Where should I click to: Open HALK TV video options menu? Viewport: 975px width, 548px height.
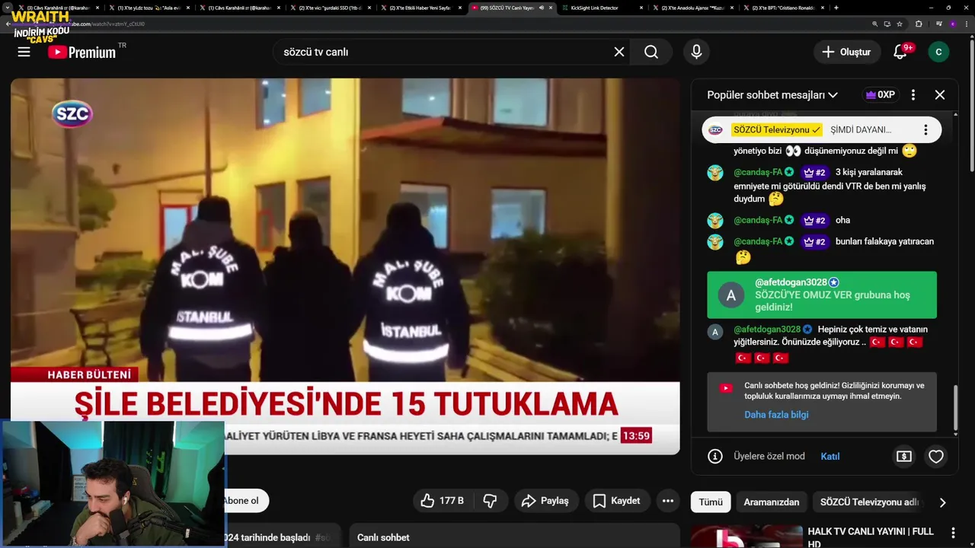[953, 533]
